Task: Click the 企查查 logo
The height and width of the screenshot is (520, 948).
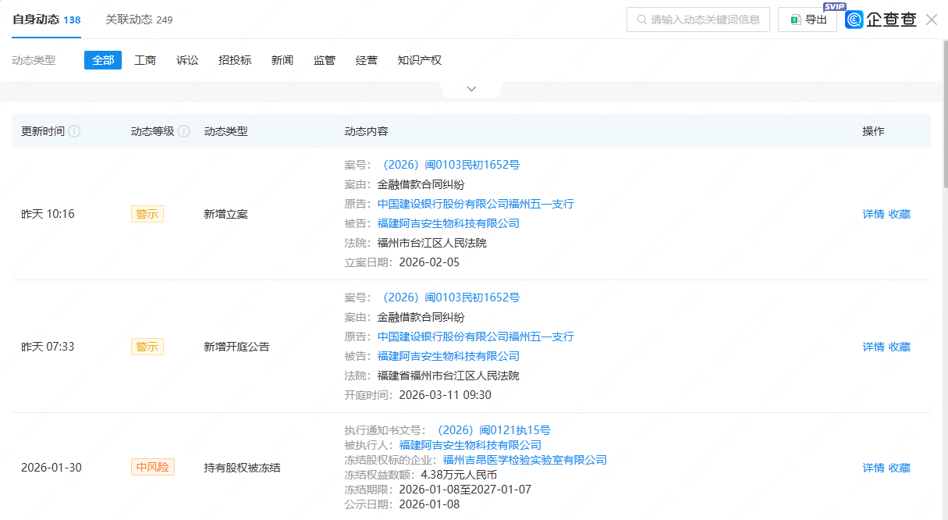Action: point(881,20)
